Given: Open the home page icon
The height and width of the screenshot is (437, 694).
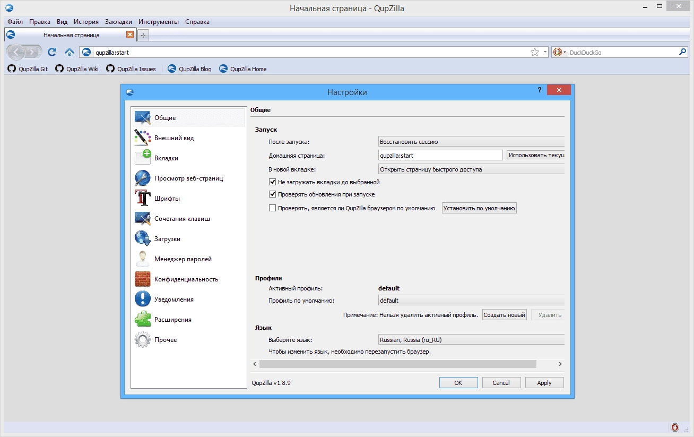Looking at the screenshot, I should coord(69,52).
